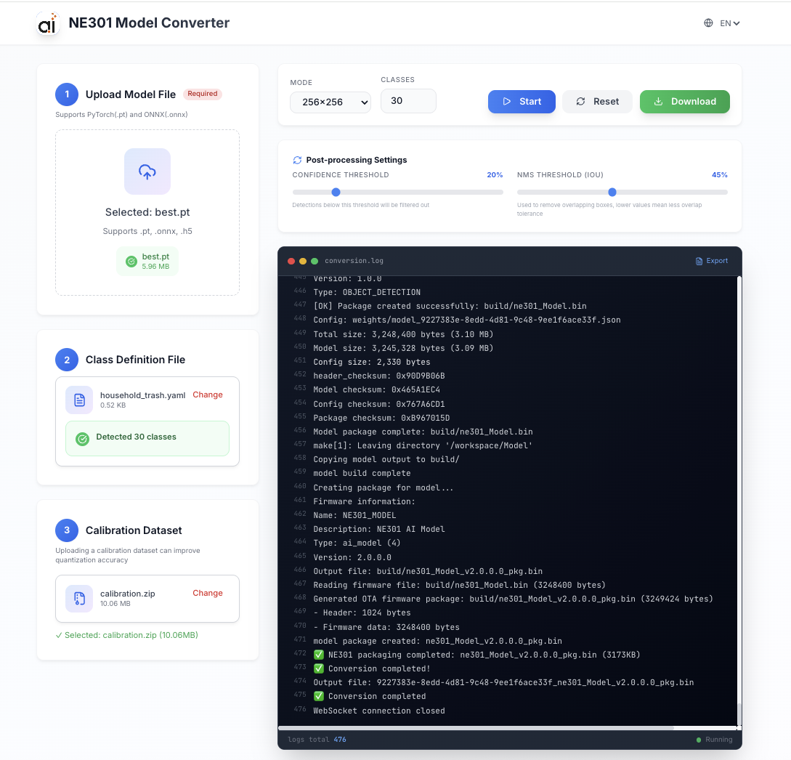Viewport: 791px width, 760px height.
Task: Open the Mode 256×256 dropdown
Action: (330, 102)
